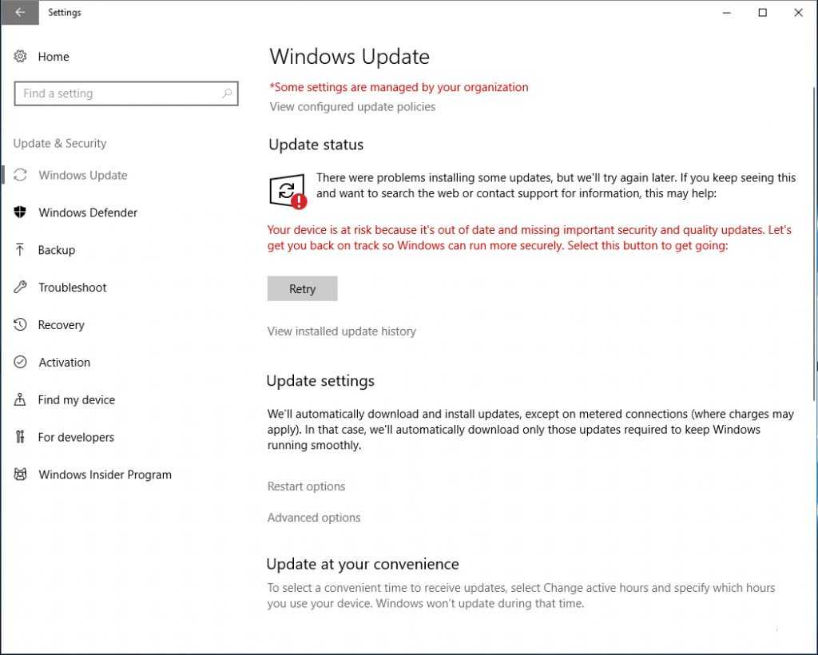Click the search magnifier icon

click(227, 93)
